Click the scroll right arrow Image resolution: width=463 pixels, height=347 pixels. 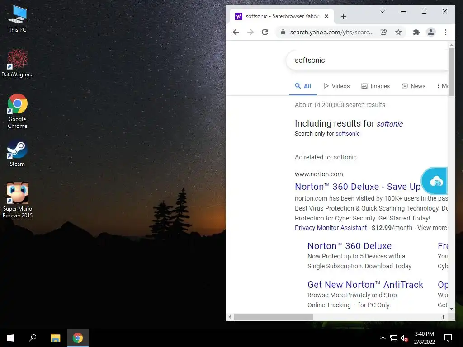444,317
